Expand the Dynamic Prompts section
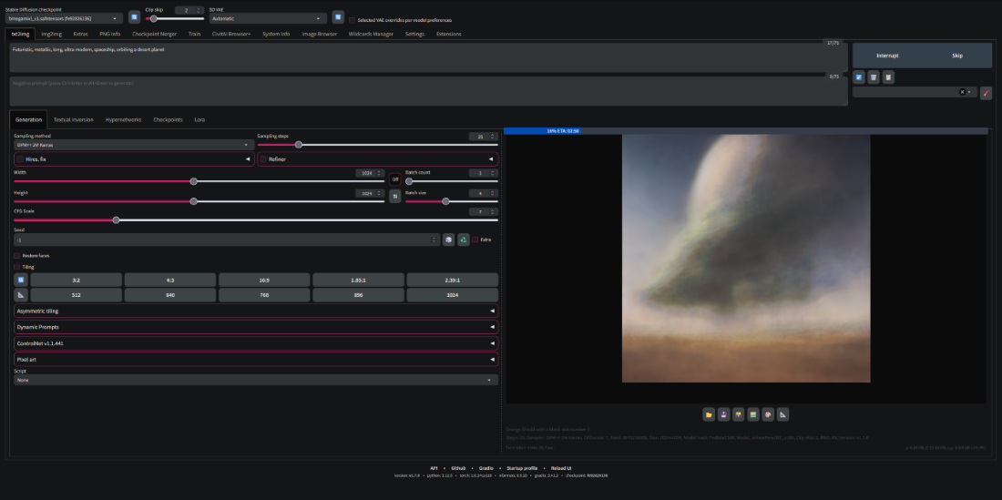Screen dimensions: 1002x500 [x=256, y=327]
